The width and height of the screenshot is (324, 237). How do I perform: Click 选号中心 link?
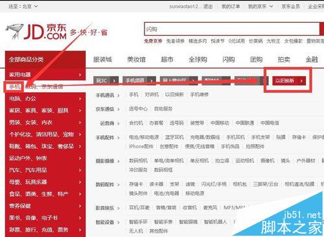click(x=138, y=108)
